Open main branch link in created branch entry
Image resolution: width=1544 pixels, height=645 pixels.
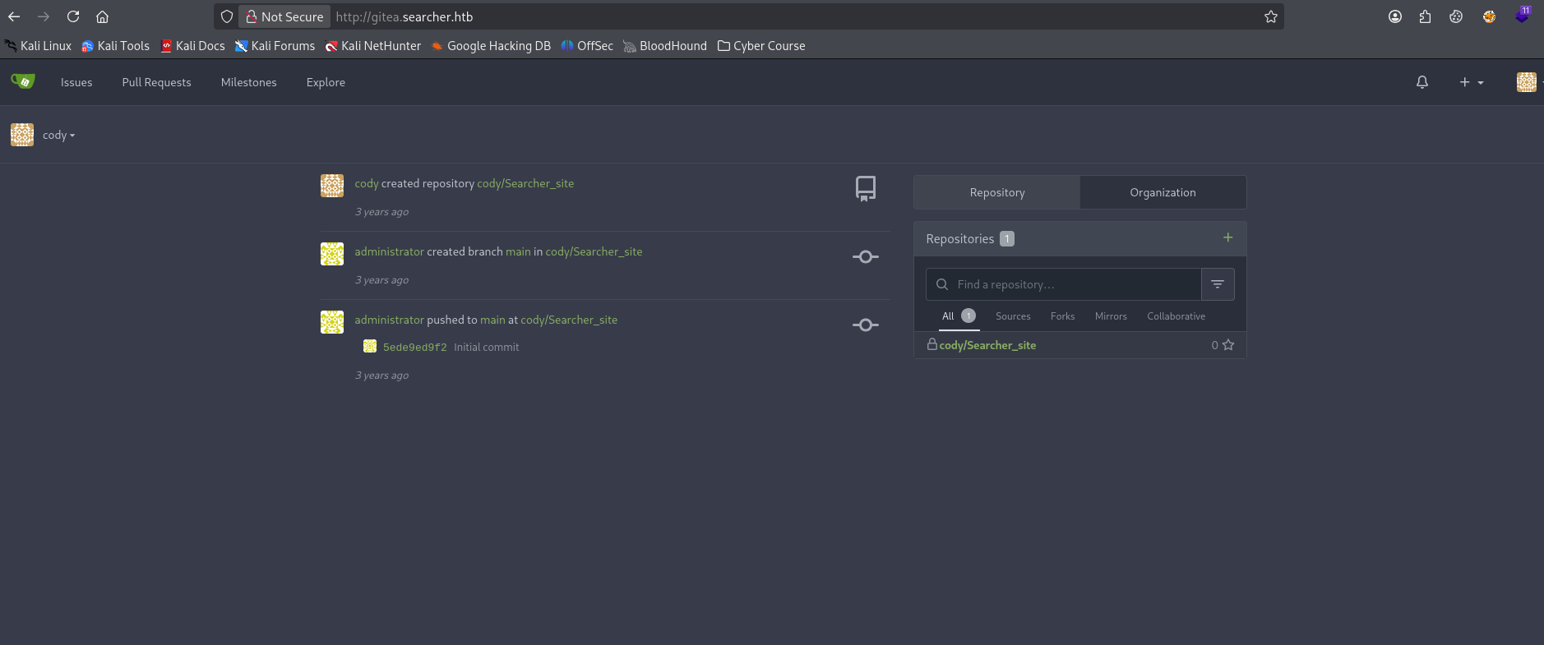518,251
